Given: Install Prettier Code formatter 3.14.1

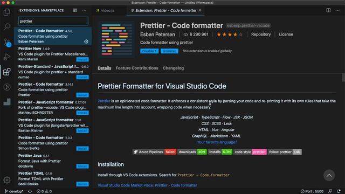Looking at the screenshot, I should click(x=82, y=95).
